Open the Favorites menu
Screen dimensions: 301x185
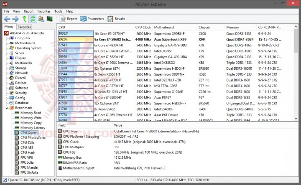44,11
